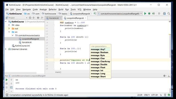Image resolution: width=176 pixels, height=99 pixels.
Task: Toggle tool window buttons in status bar corner
Action: (x=7, y=95)
